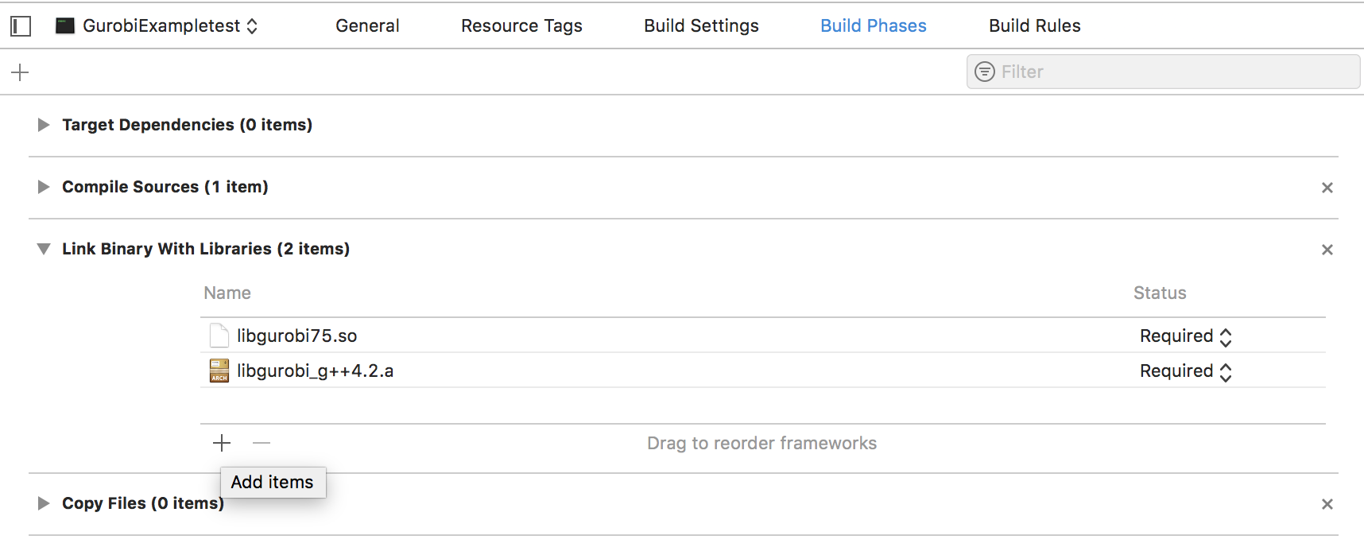1364x555 pixels.
Task: Expand the Copy Files section
Action: (x=44, y=503)
